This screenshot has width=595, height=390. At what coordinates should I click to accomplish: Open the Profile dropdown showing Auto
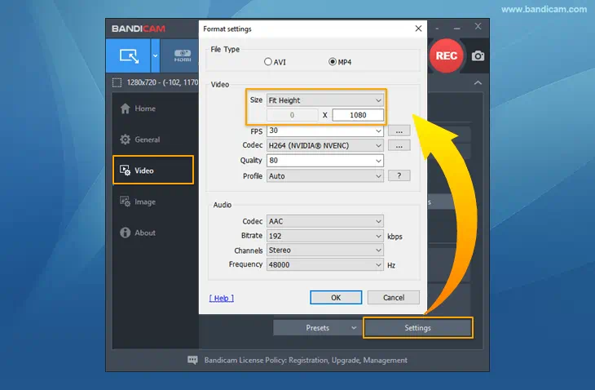point(325,175)
